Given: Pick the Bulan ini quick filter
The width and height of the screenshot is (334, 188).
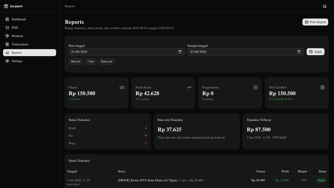Looking at the screenshot, I should pos(107,61).
